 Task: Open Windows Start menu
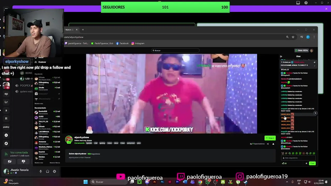(85, 182)
